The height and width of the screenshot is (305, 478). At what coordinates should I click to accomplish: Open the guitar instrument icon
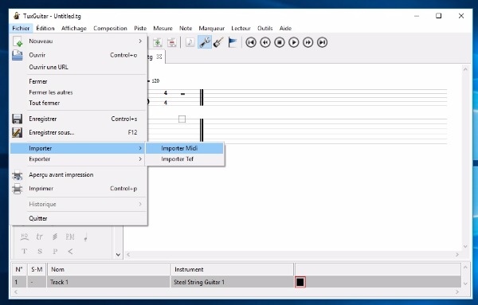[x=218, y=42]
